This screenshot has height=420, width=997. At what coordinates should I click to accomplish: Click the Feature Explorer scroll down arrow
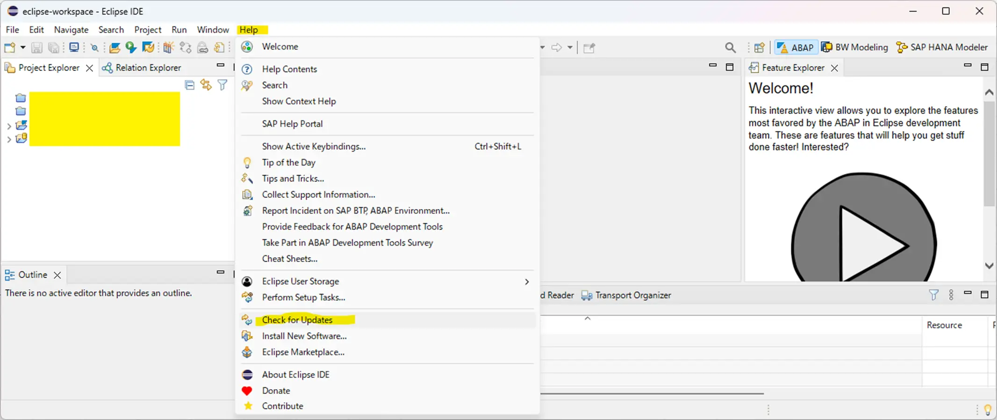click(989, 266)
